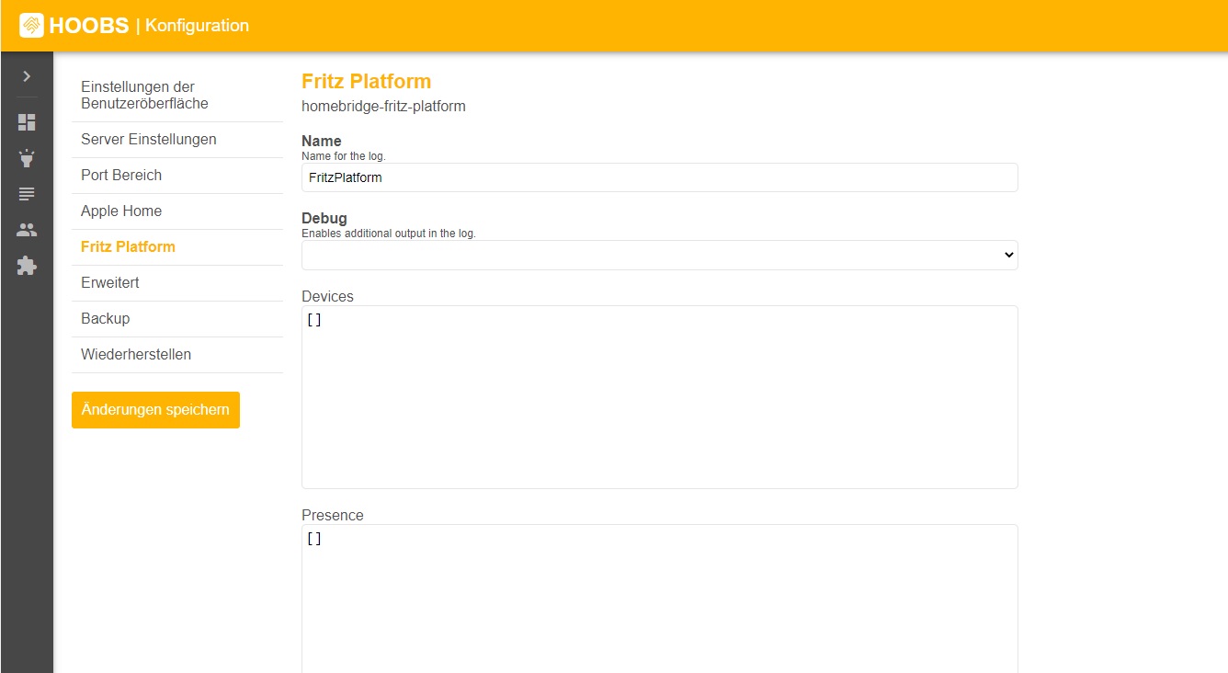Open the Backup section
This screenshot has width=1228, height=673.
point(106,319)
